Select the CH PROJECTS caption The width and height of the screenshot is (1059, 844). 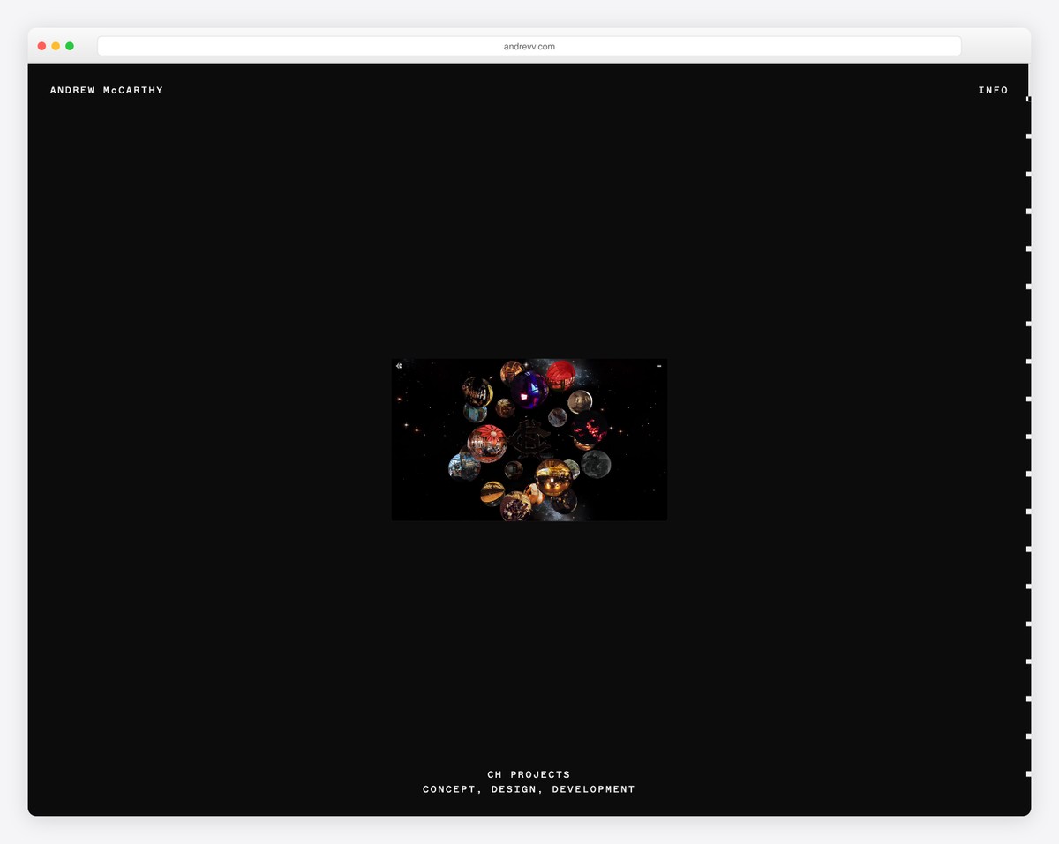(x=529, y=774)
